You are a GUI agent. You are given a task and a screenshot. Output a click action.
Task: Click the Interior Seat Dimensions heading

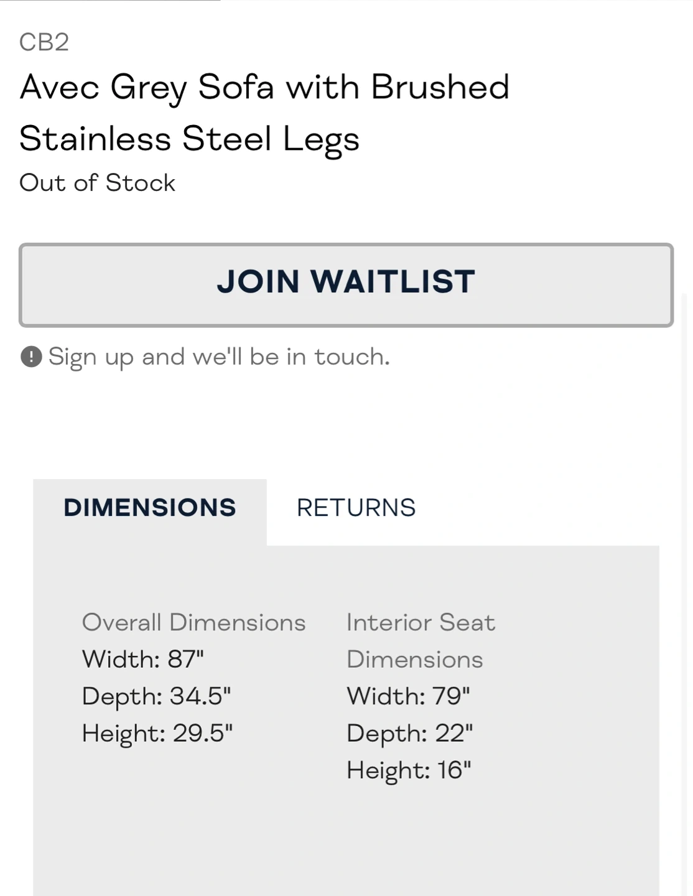tap(421, 640)
